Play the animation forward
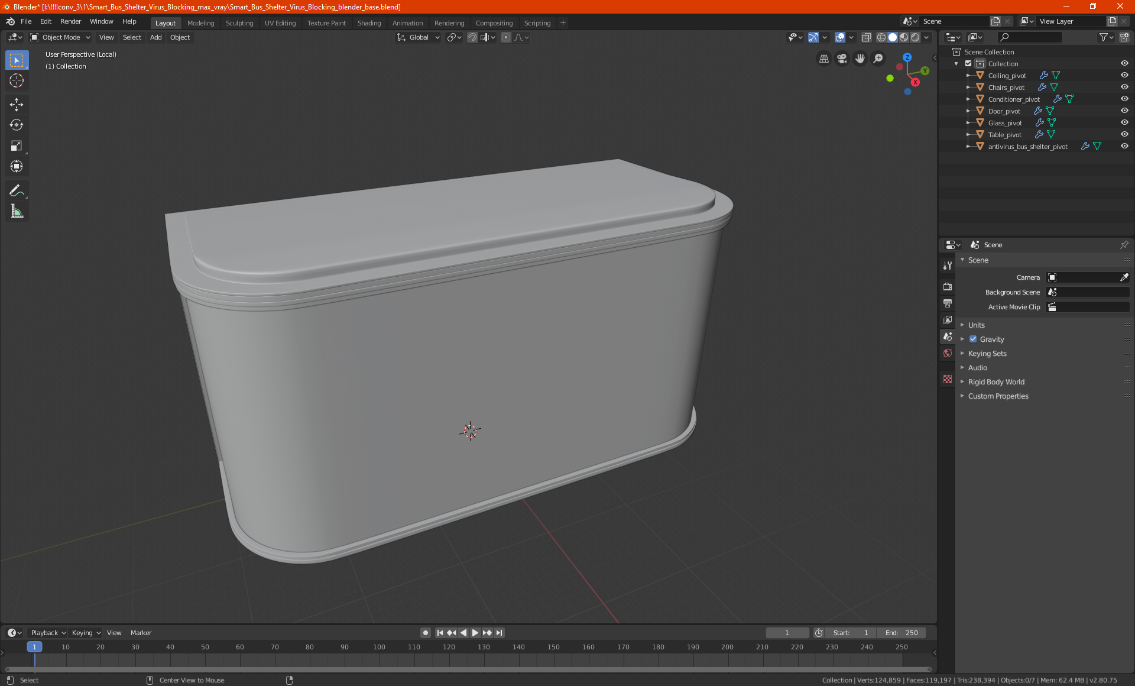The height and width of the screenshot is (686, 1135). pyautogui.click(x=475, y=633)
